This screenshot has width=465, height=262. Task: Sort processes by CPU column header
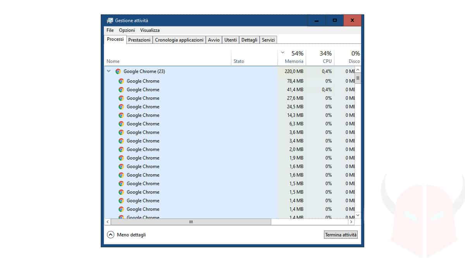[327, 61]
